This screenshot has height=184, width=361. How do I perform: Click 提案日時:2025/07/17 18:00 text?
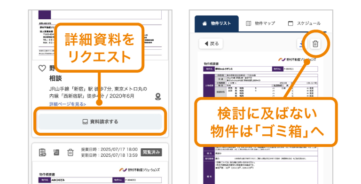pyautogui.click(x=109, y=149)
